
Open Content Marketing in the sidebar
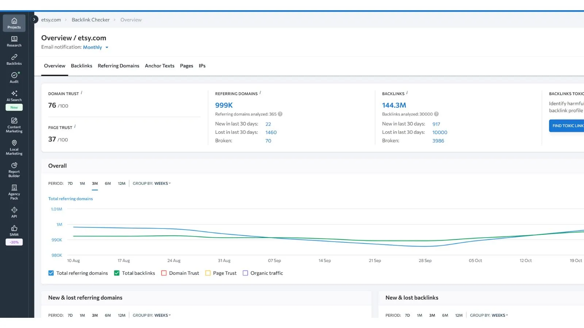click(14, 125)
